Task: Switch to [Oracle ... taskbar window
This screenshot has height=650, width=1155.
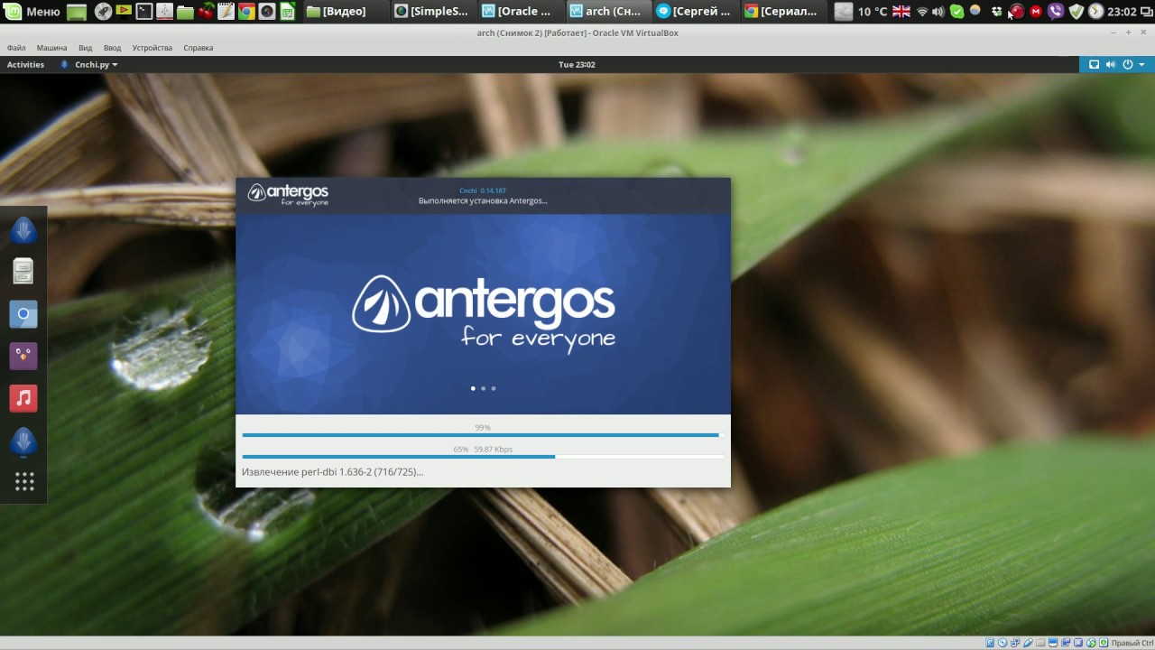Action: click(522, 12)
